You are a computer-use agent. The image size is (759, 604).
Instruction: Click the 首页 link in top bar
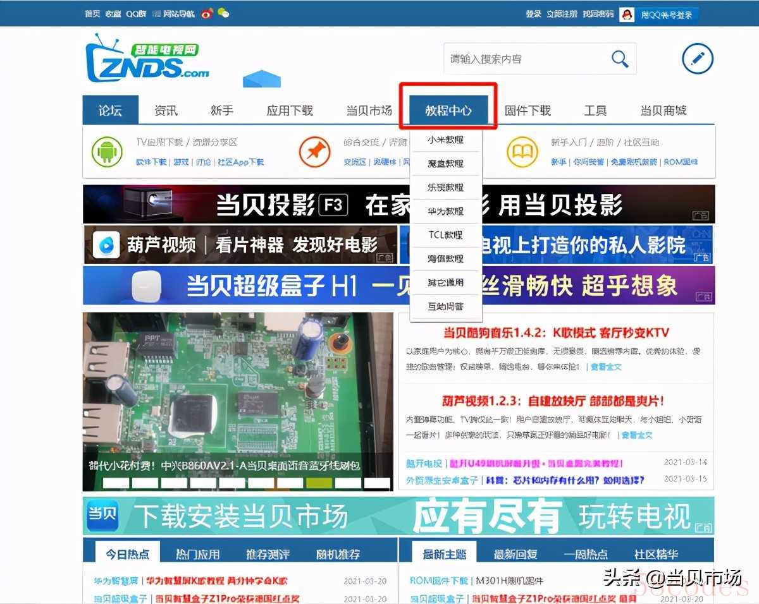92,13
